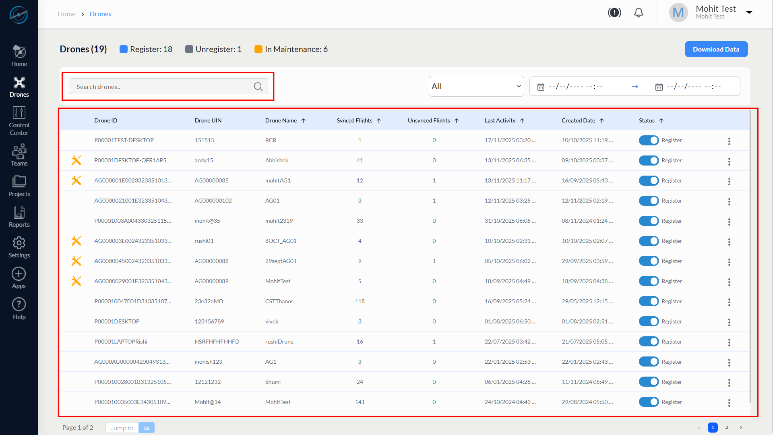Open three-dot menu for RCB drone

pos(729,141)
